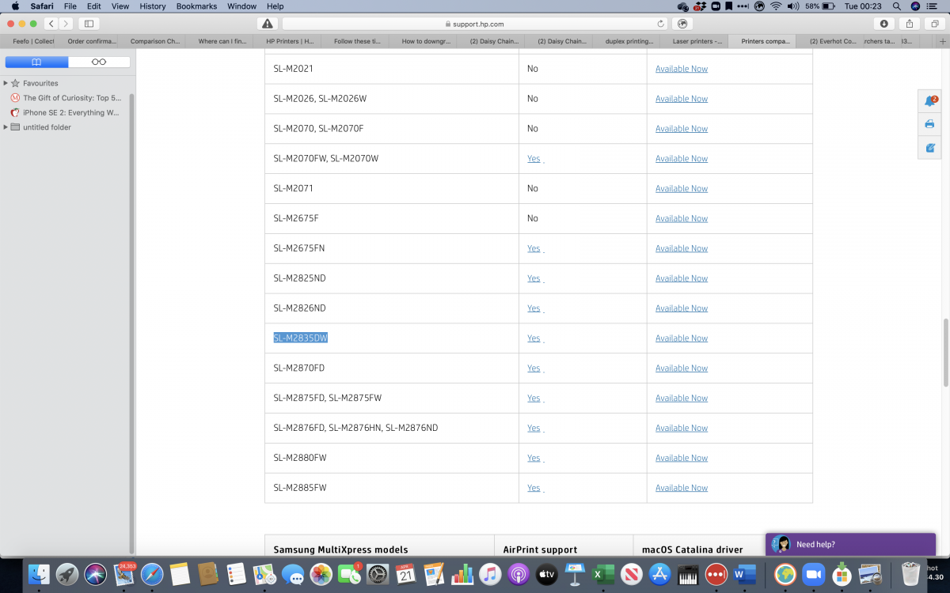Open Excel in the Dock

click(x=603, y=574)
